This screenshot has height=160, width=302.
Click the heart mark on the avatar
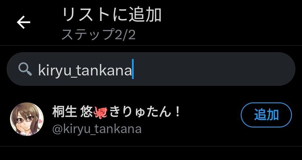(x=40, y=121)
